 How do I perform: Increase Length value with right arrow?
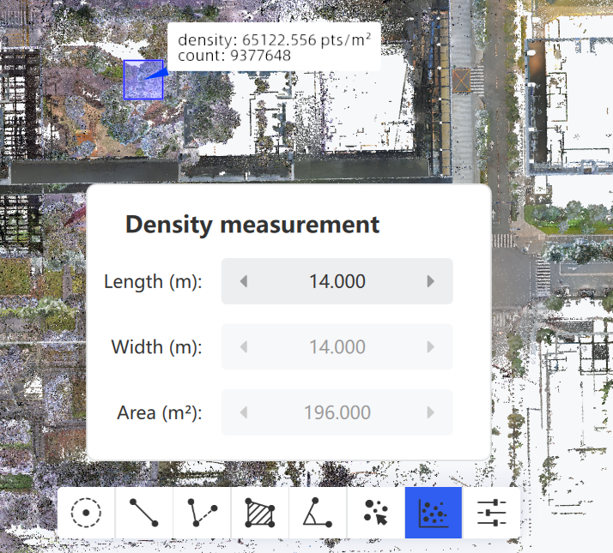pyautogui.click(x=430, y=281)
